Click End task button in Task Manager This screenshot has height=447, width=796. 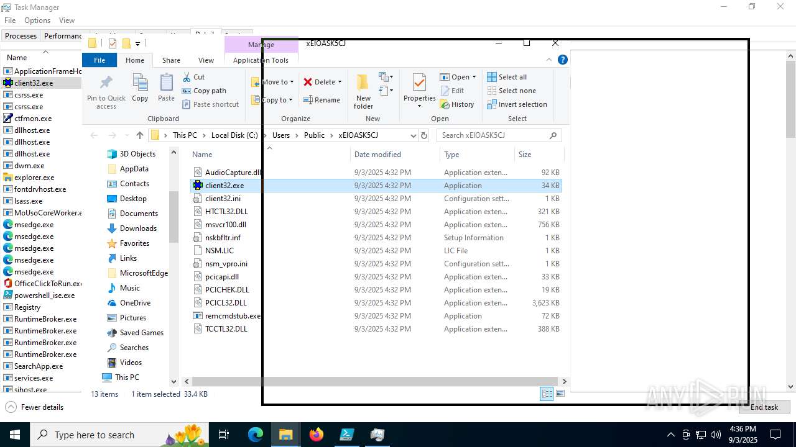coord(764,407)
